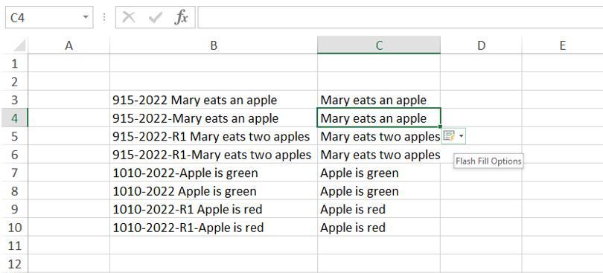This screenshot has width=603, height=273.
Task: Click the Insert Function fx icon
Action: 181,17
